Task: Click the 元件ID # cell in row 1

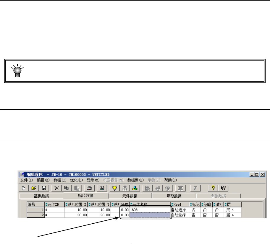Action: click(x=55, y=210)
